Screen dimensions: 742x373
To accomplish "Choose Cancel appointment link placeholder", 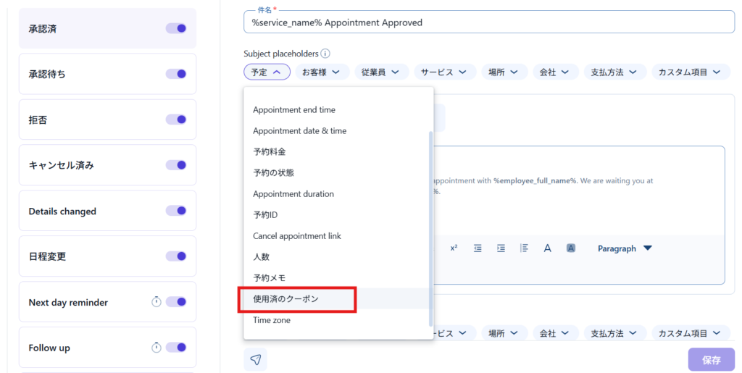I will click(x=296, y=236).
